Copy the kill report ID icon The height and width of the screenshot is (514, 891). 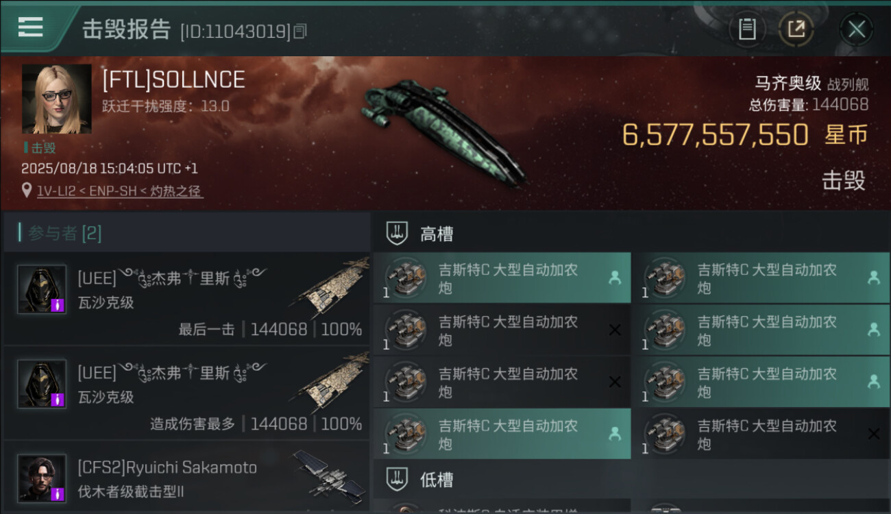pyautogui.click(x=300, y=32)
